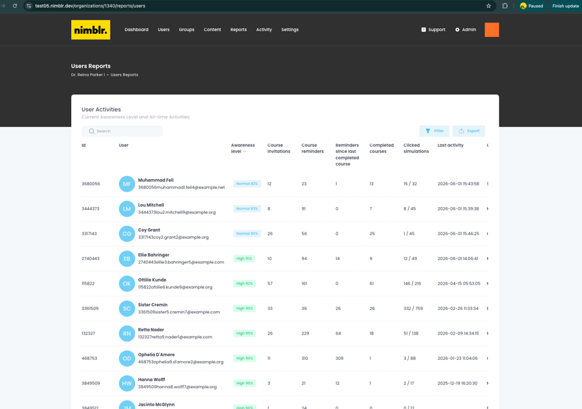The width and height of the screenshot is (582, 409).
Task: Bookmark this page with the star
Action: click(x=488, y=6)
